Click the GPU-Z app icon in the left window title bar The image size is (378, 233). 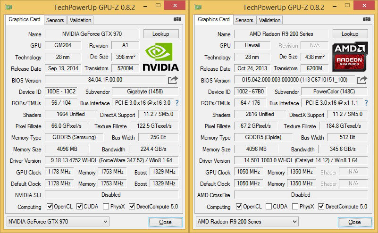pyautogui.click(x=9, y=7)
